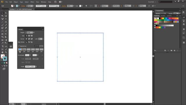Click the Stroke label in control bar
Viewport: 186px width, 105px height.
(x=23, y=6)
